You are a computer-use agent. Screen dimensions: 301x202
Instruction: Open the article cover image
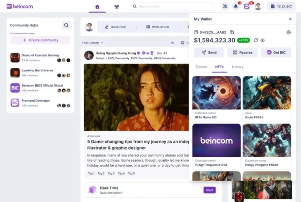pyautogui.click(x=136, y=97)
